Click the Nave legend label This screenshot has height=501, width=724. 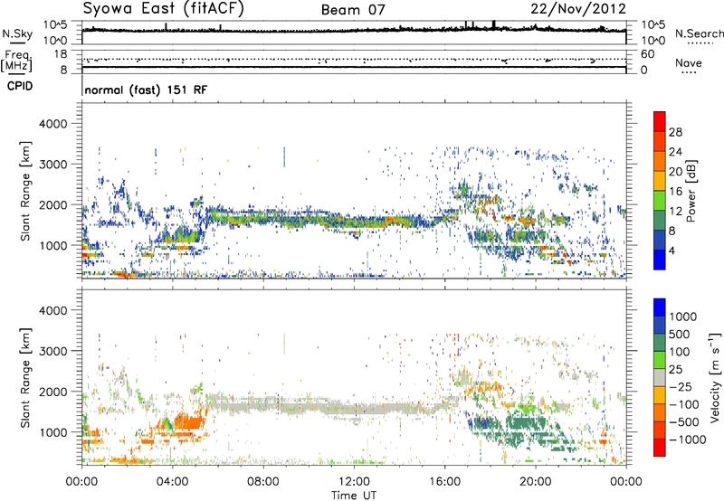coord(689,63)
